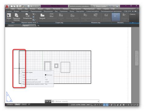
Task: Add a new layout with plus button
Action: coord(29,104)
